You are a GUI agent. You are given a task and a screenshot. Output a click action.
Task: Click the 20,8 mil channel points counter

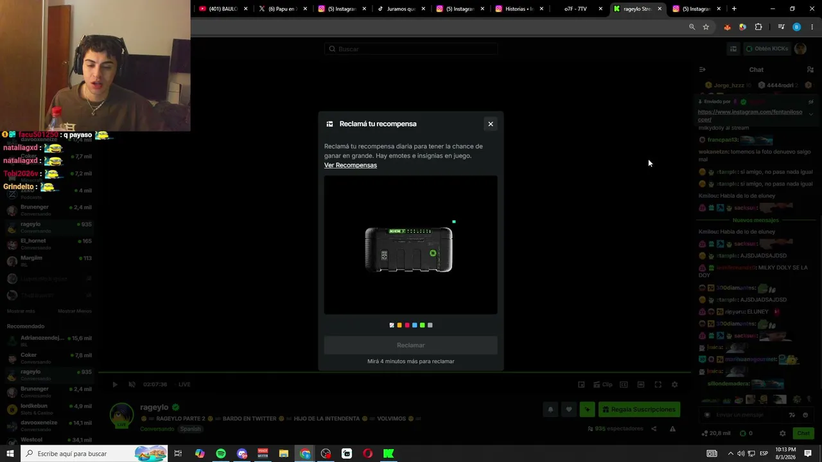[716, 433]
